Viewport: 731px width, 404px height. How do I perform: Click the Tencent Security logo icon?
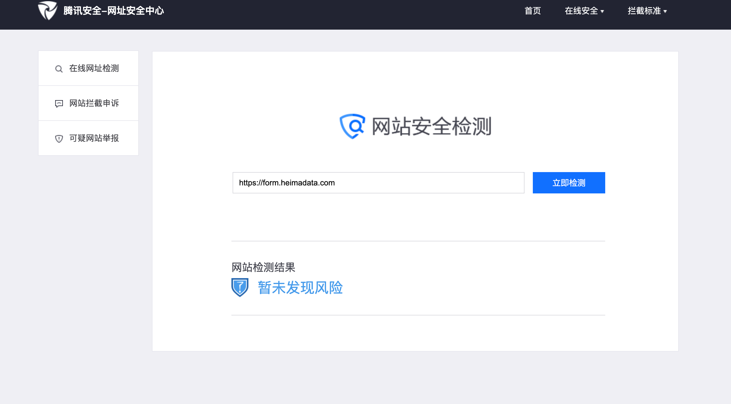(x=47, y=11)
